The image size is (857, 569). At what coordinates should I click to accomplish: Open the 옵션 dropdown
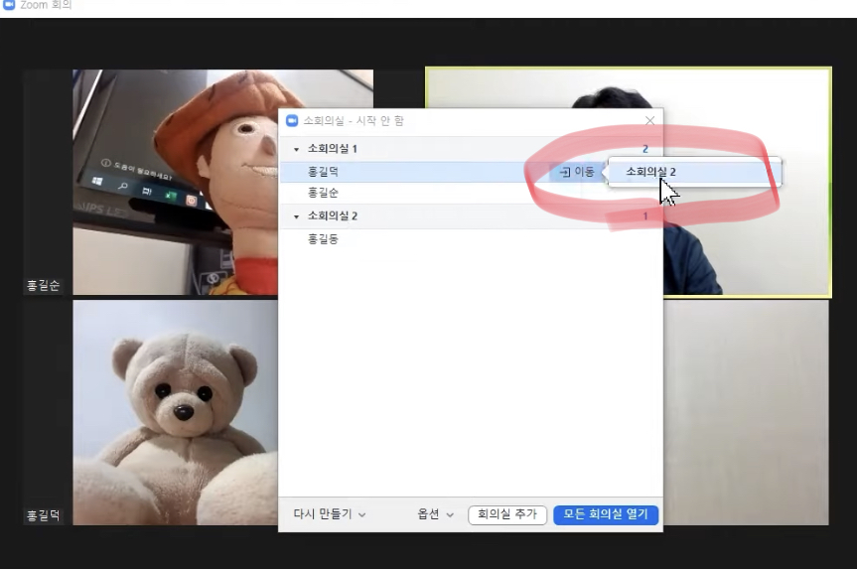pyautogui.click(x=436, y=514)
